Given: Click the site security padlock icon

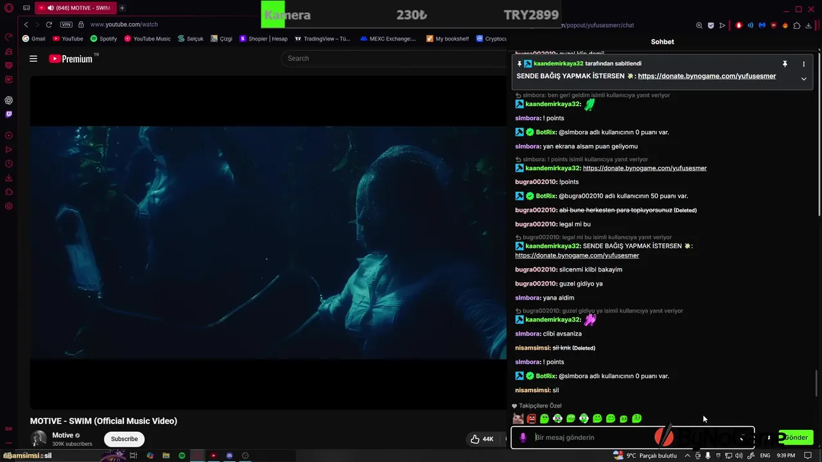Looking at the screenshot, I should click(x=81, y=24).
